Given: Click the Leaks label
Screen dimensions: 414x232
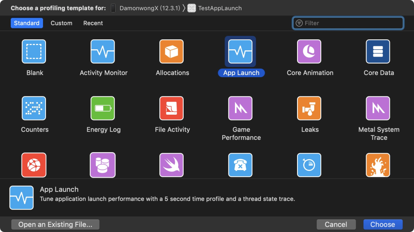Looking at the screenshot, I should pos(310,130).
